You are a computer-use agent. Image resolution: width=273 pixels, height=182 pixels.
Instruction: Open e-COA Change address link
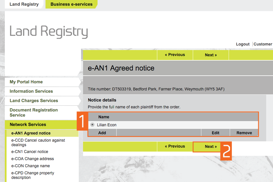(33, 159)
